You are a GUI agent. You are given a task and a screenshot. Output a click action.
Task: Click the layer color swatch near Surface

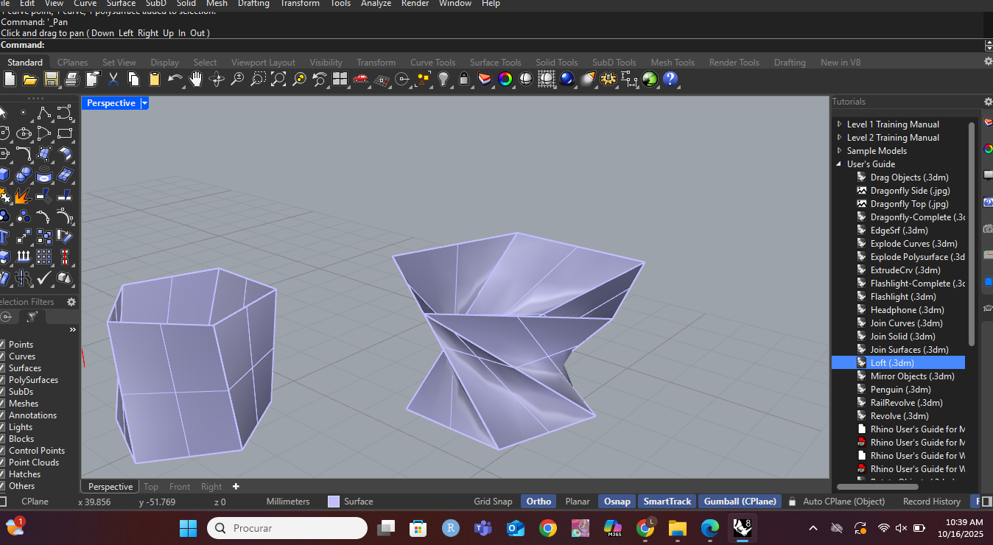click(332, 501)
